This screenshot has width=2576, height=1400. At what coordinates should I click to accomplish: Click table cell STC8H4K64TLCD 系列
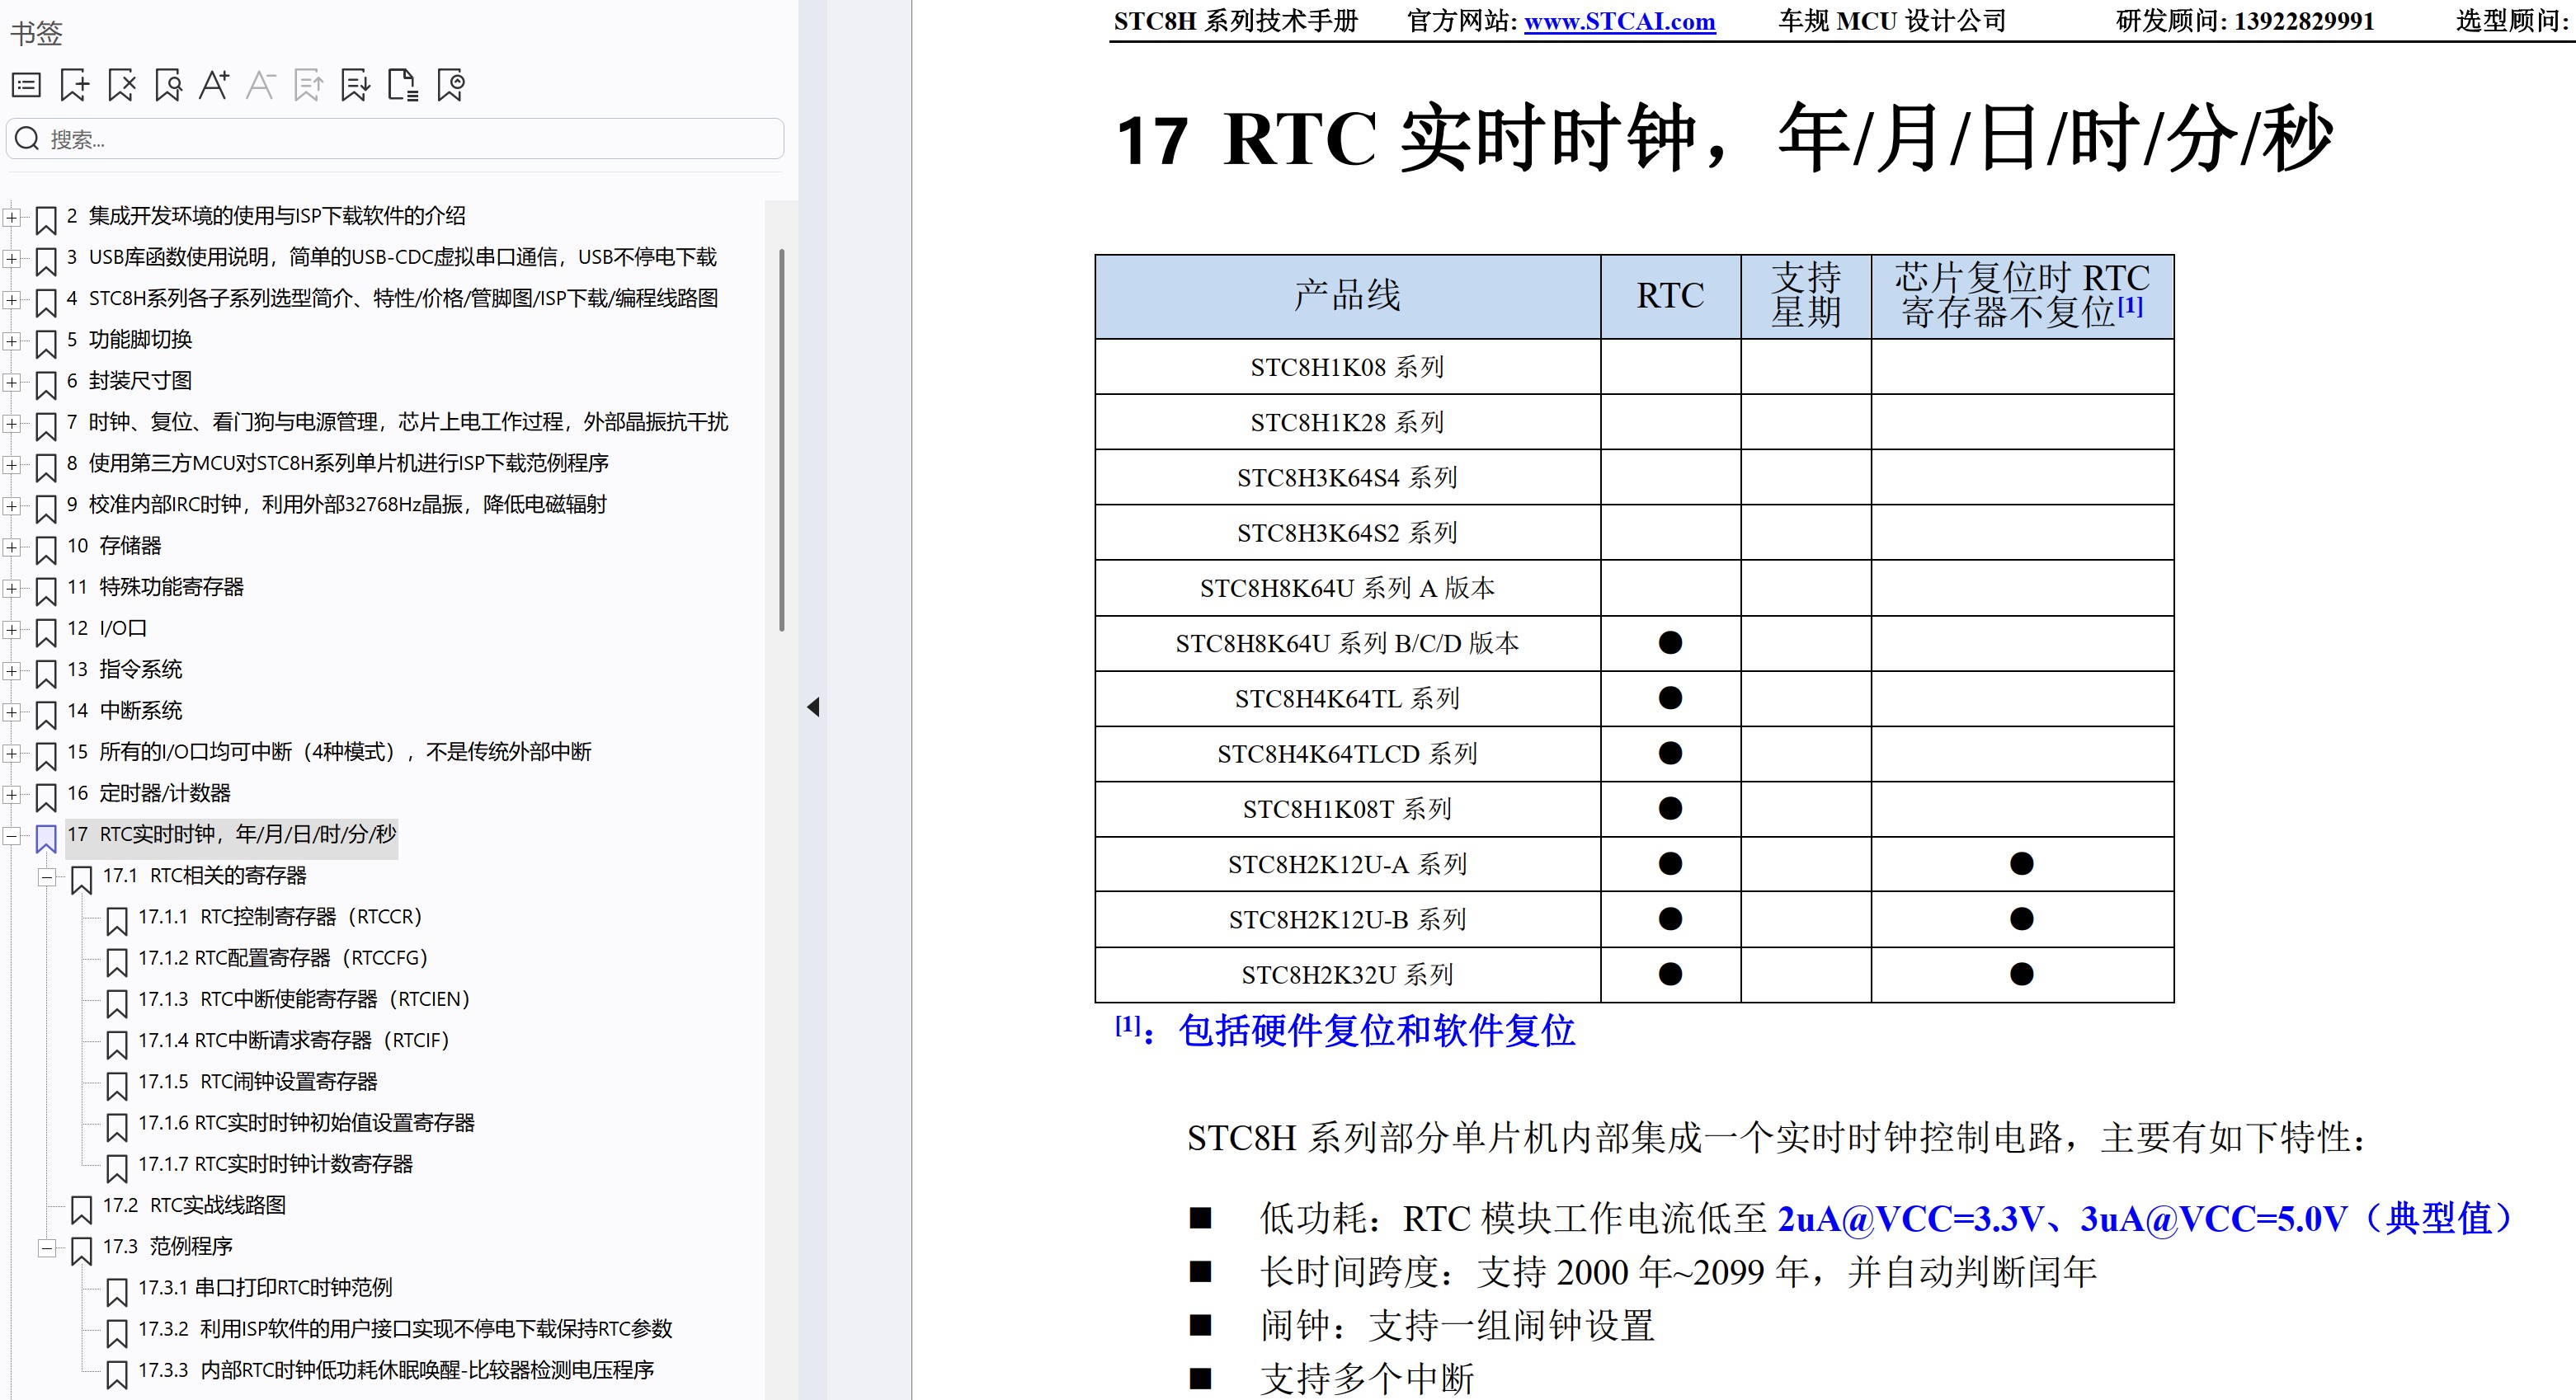coord(1347,754)
